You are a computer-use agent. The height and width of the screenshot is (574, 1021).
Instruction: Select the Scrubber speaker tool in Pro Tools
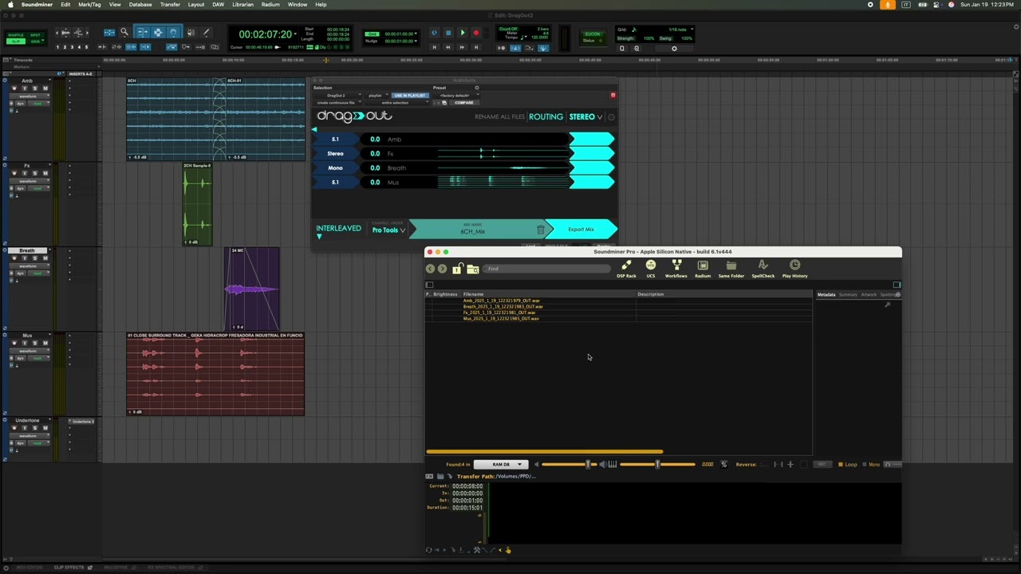pyautogui.click(x=191, y=33)
